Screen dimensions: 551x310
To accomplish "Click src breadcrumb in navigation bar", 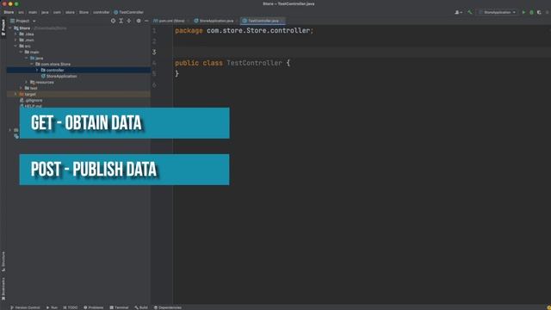I will [21, 12].
